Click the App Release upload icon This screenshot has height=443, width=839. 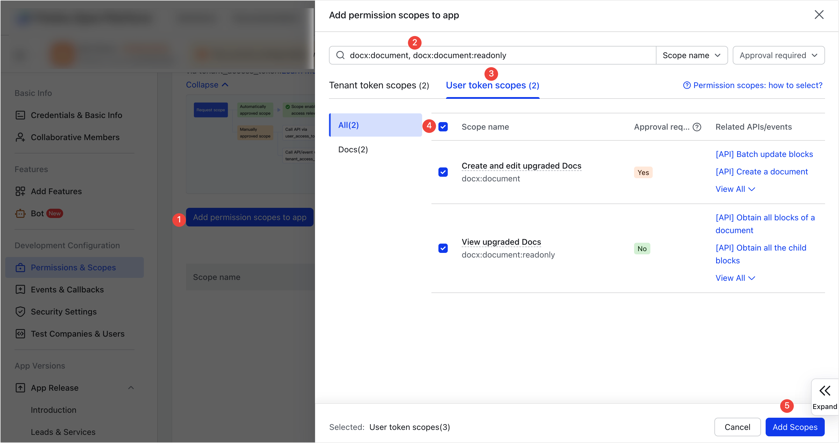20,388
